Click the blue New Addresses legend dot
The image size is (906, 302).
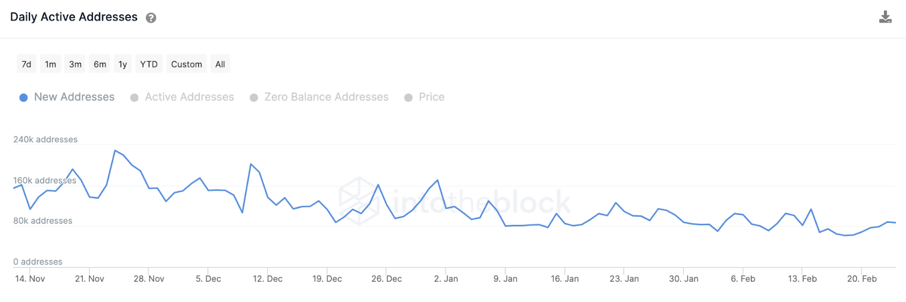point(24,97)
